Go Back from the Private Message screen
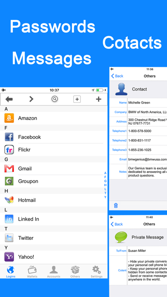Viewport: 167px width, 297px height. 117,224
